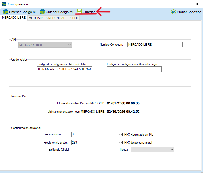Viewport: 203px width, 173px height.
Task: Open the API MERCADO LIBRE dropdown
Action: coord(45,45)
